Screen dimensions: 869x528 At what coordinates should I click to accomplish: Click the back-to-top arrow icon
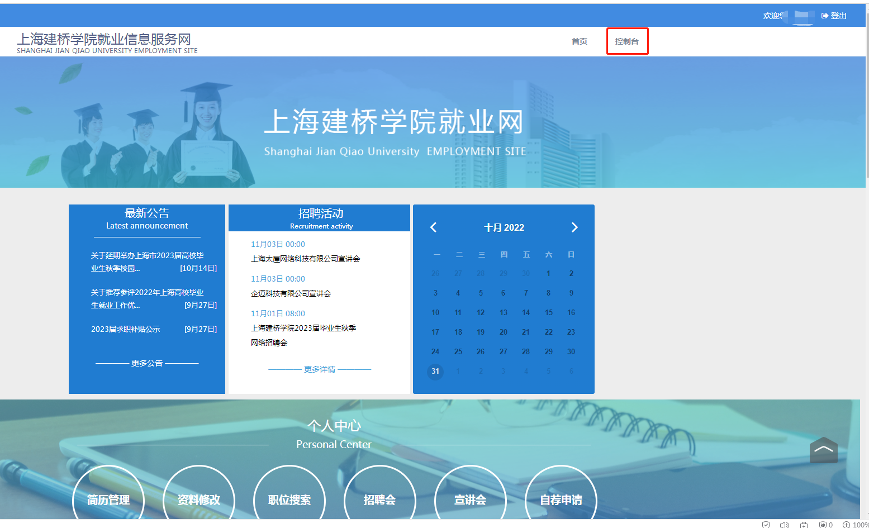point(823,450)
